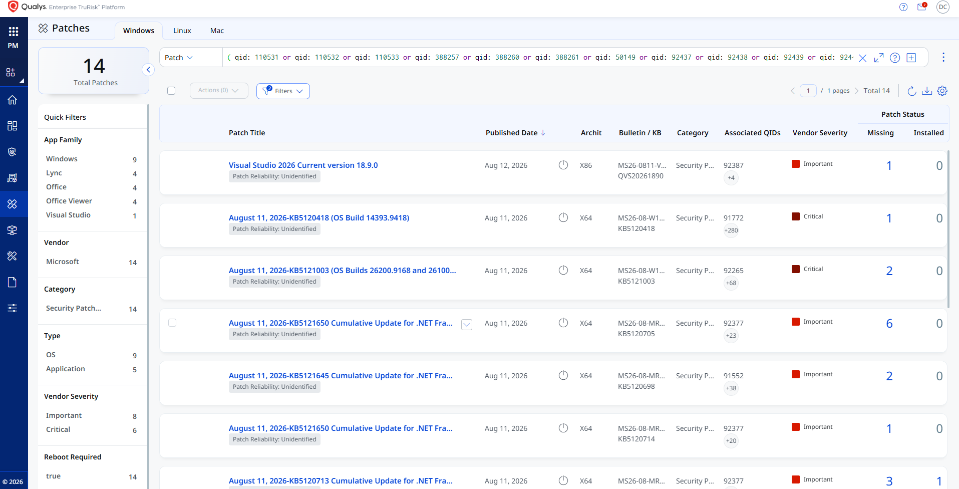Download the patch list
This screenshot has width=959, height=489.
927,91
